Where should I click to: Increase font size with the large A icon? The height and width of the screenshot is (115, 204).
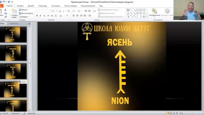[x=60, y=11]
